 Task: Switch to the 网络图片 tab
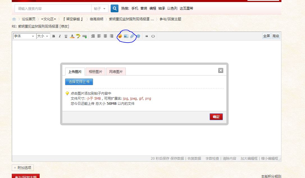coord(116,72)
